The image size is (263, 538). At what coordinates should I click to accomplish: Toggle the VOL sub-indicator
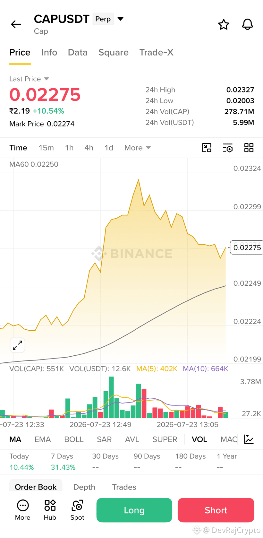click(x=199, y=439)
